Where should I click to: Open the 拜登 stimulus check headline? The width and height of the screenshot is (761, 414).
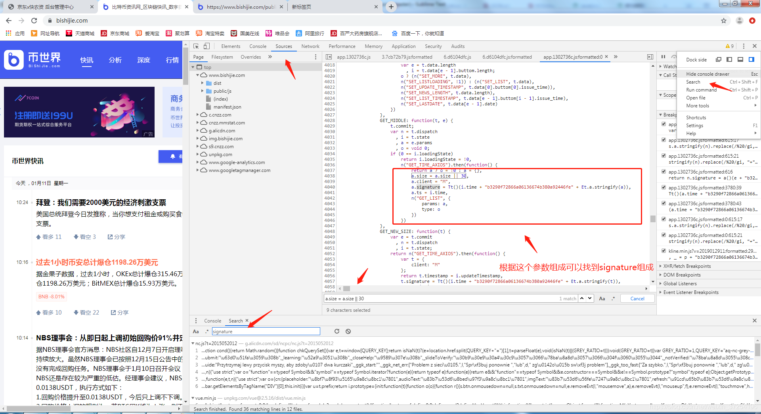coord(101,203)
